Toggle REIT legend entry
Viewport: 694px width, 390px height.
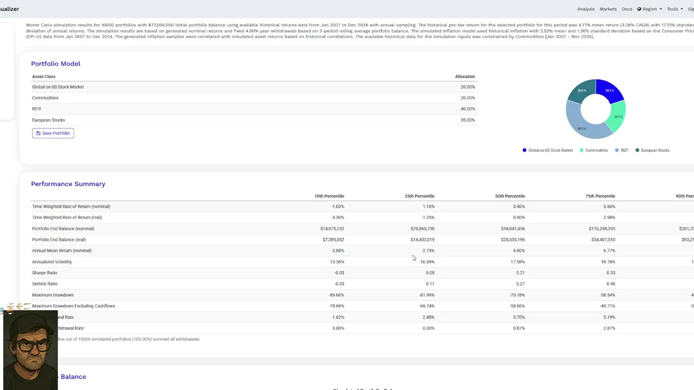pyautogui.click(x=622, y=150)
